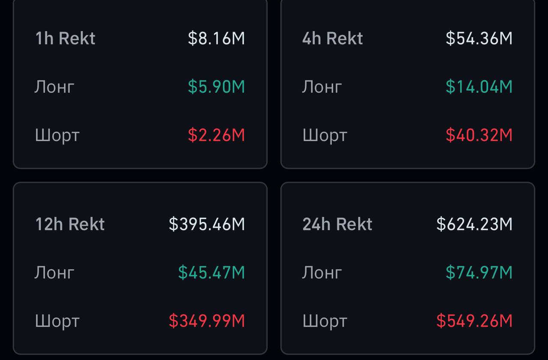
Task: Click the red $40.32M short value
Action: [479, 135]
